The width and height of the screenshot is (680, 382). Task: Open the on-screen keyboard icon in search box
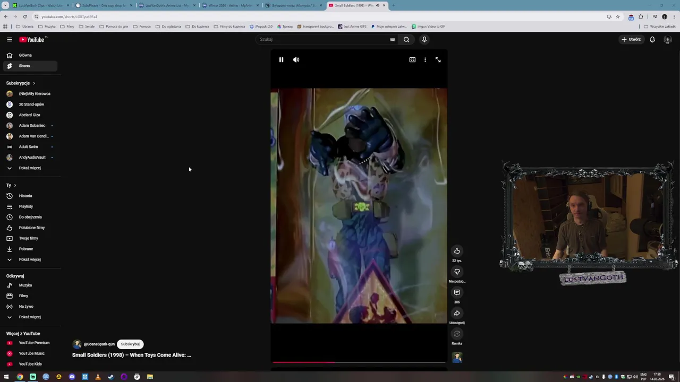393,39
